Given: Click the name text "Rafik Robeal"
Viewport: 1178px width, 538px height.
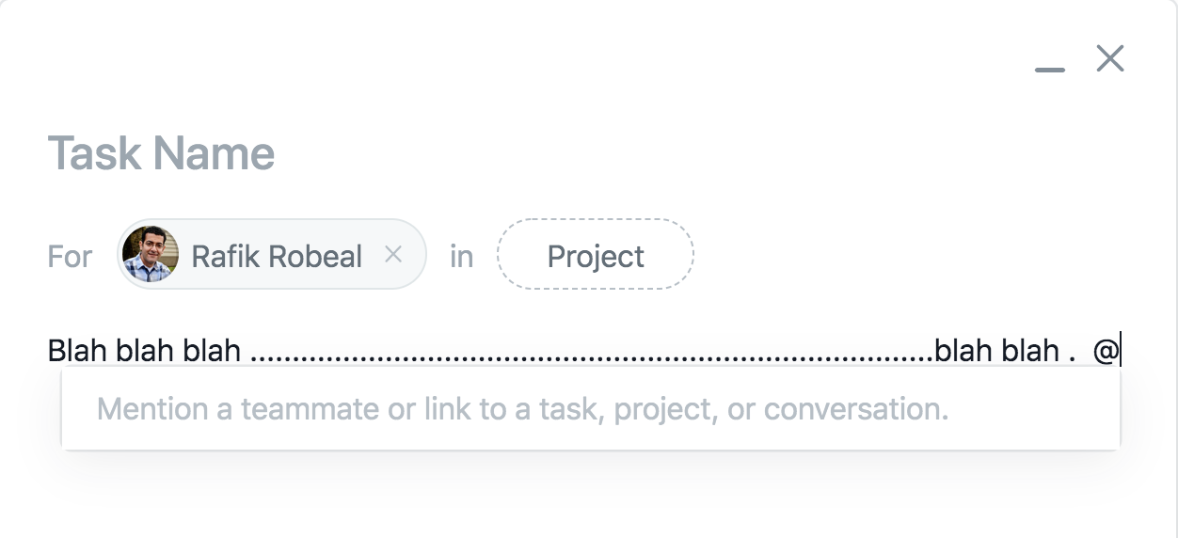Looking at the screenshot, I should pos(277,256).
